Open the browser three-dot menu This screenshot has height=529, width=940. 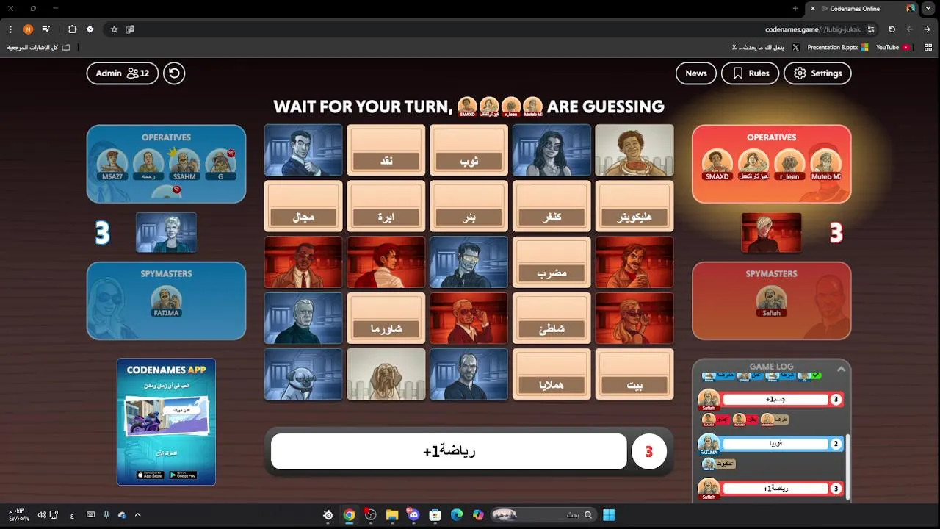(x=10, y=29)
